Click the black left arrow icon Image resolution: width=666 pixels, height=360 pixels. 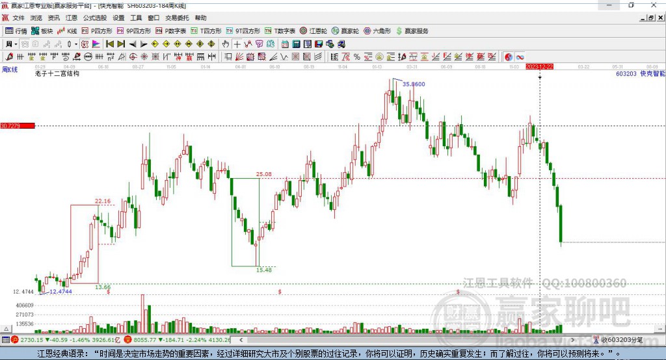(133, 44)
